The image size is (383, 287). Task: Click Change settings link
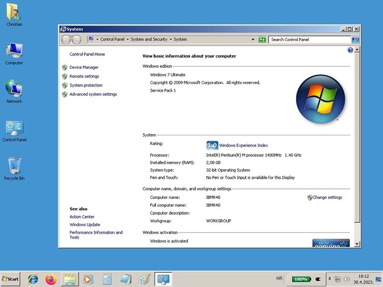(x=327, y=198)
